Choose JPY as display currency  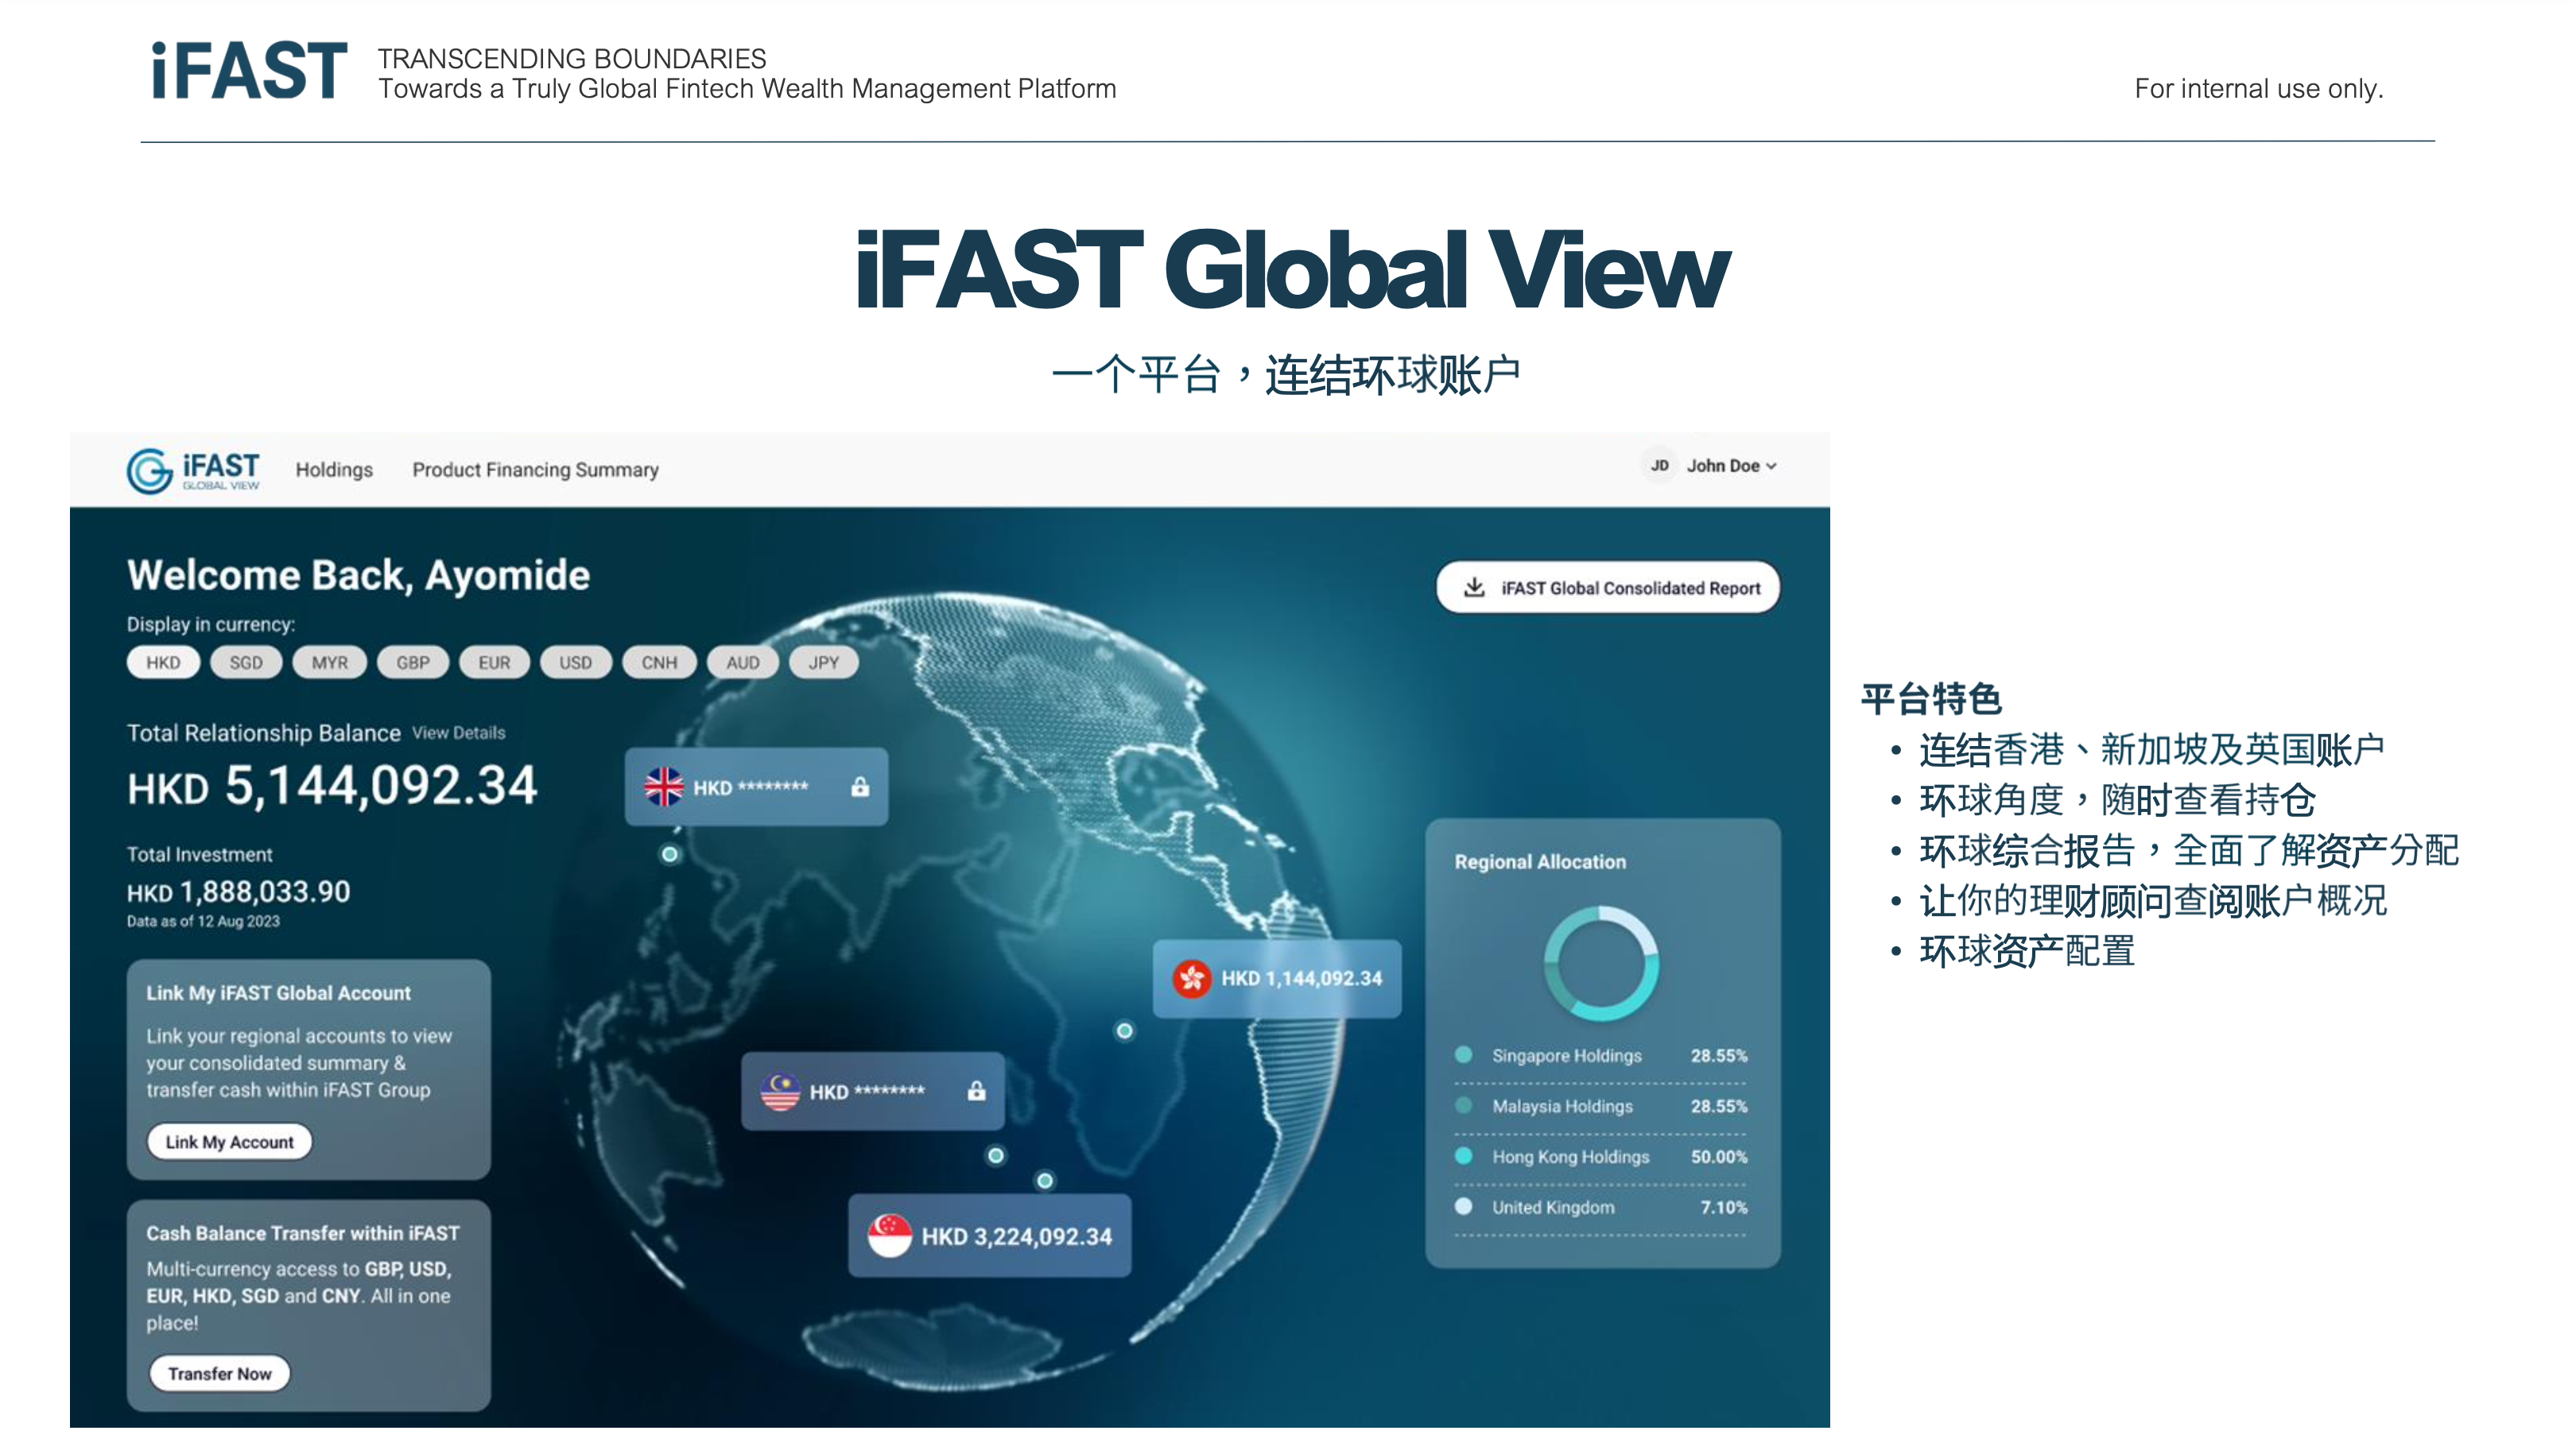click(823, 663)
